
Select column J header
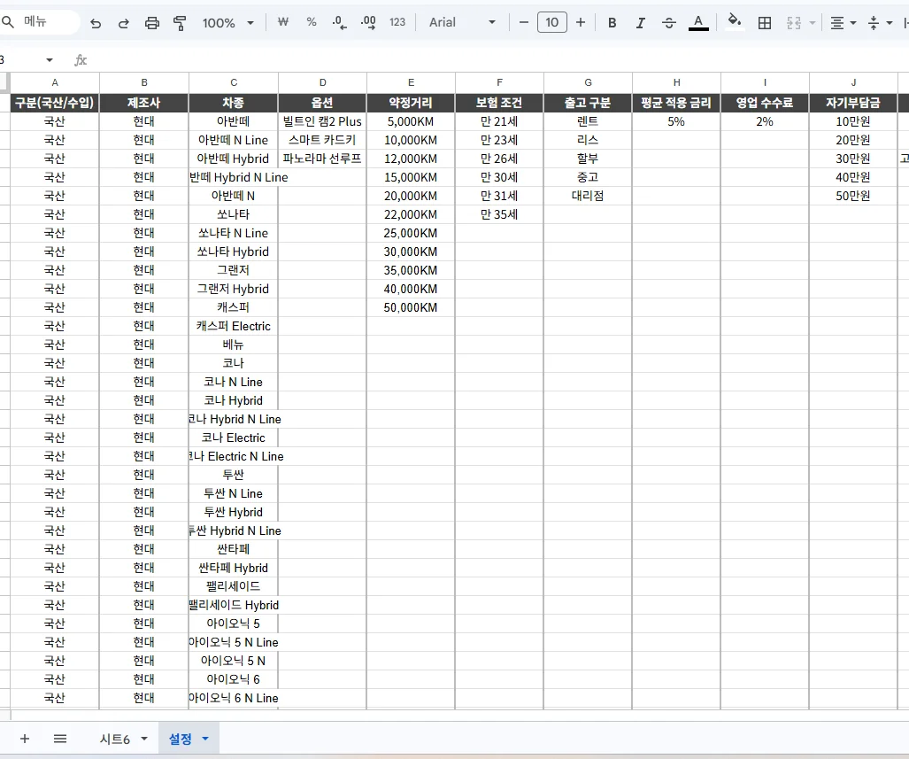853,82
